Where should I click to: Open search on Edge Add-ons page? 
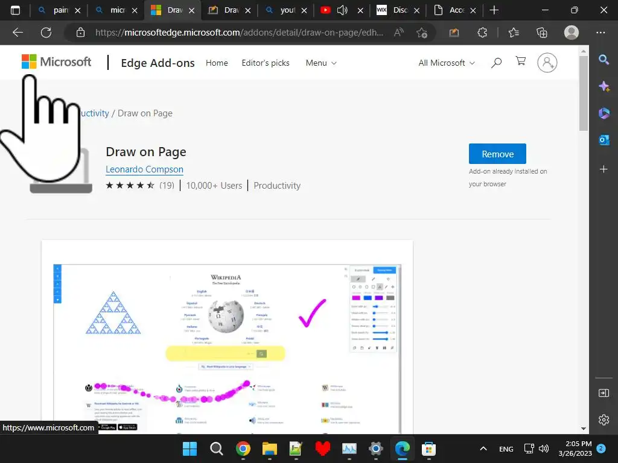coord(496,62)
